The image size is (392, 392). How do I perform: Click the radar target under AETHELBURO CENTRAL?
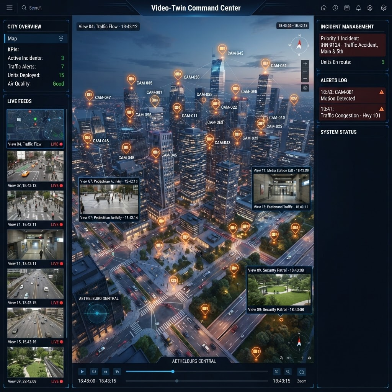click(x=97, y=313)
